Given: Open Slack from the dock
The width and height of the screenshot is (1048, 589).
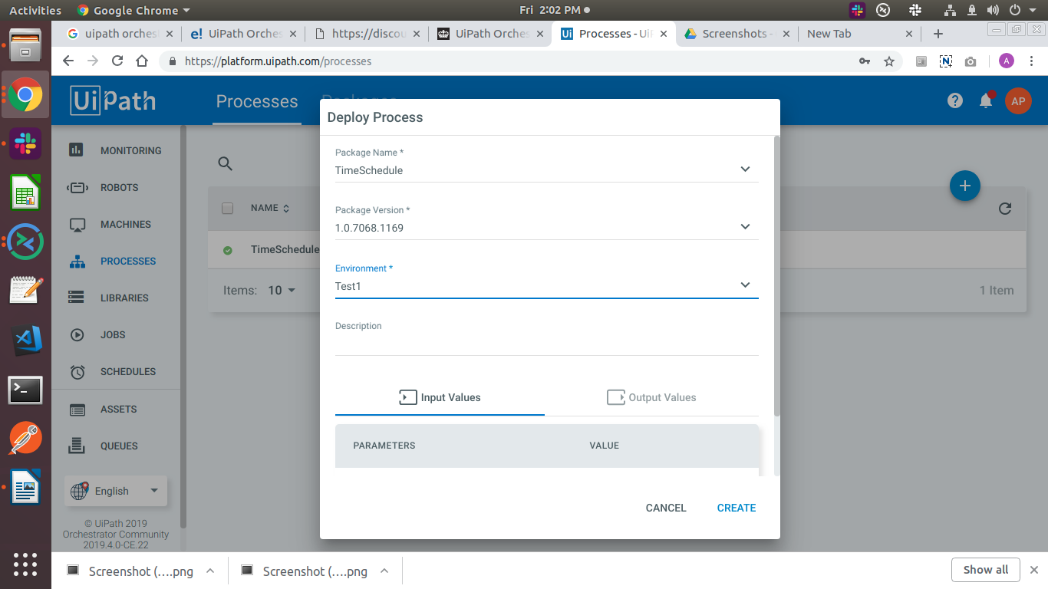Looking at the screenshot, I should tap(25, 143).
